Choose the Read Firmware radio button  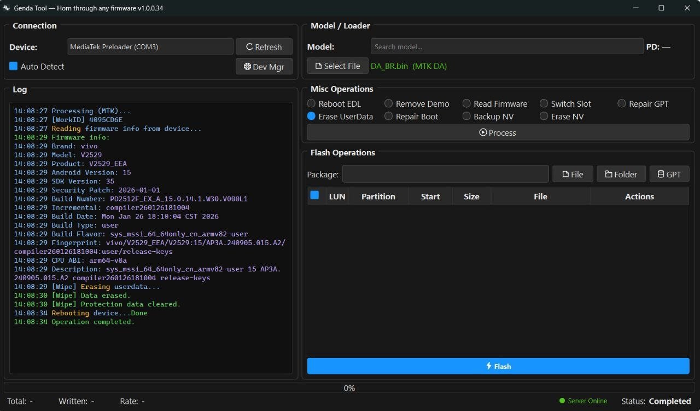click(466, 103)
